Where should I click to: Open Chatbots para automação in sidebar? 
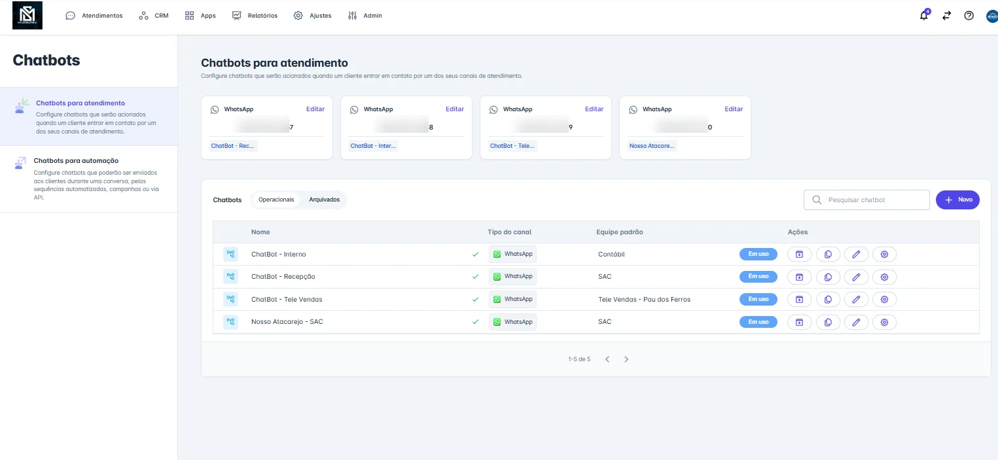coord(88,179)
